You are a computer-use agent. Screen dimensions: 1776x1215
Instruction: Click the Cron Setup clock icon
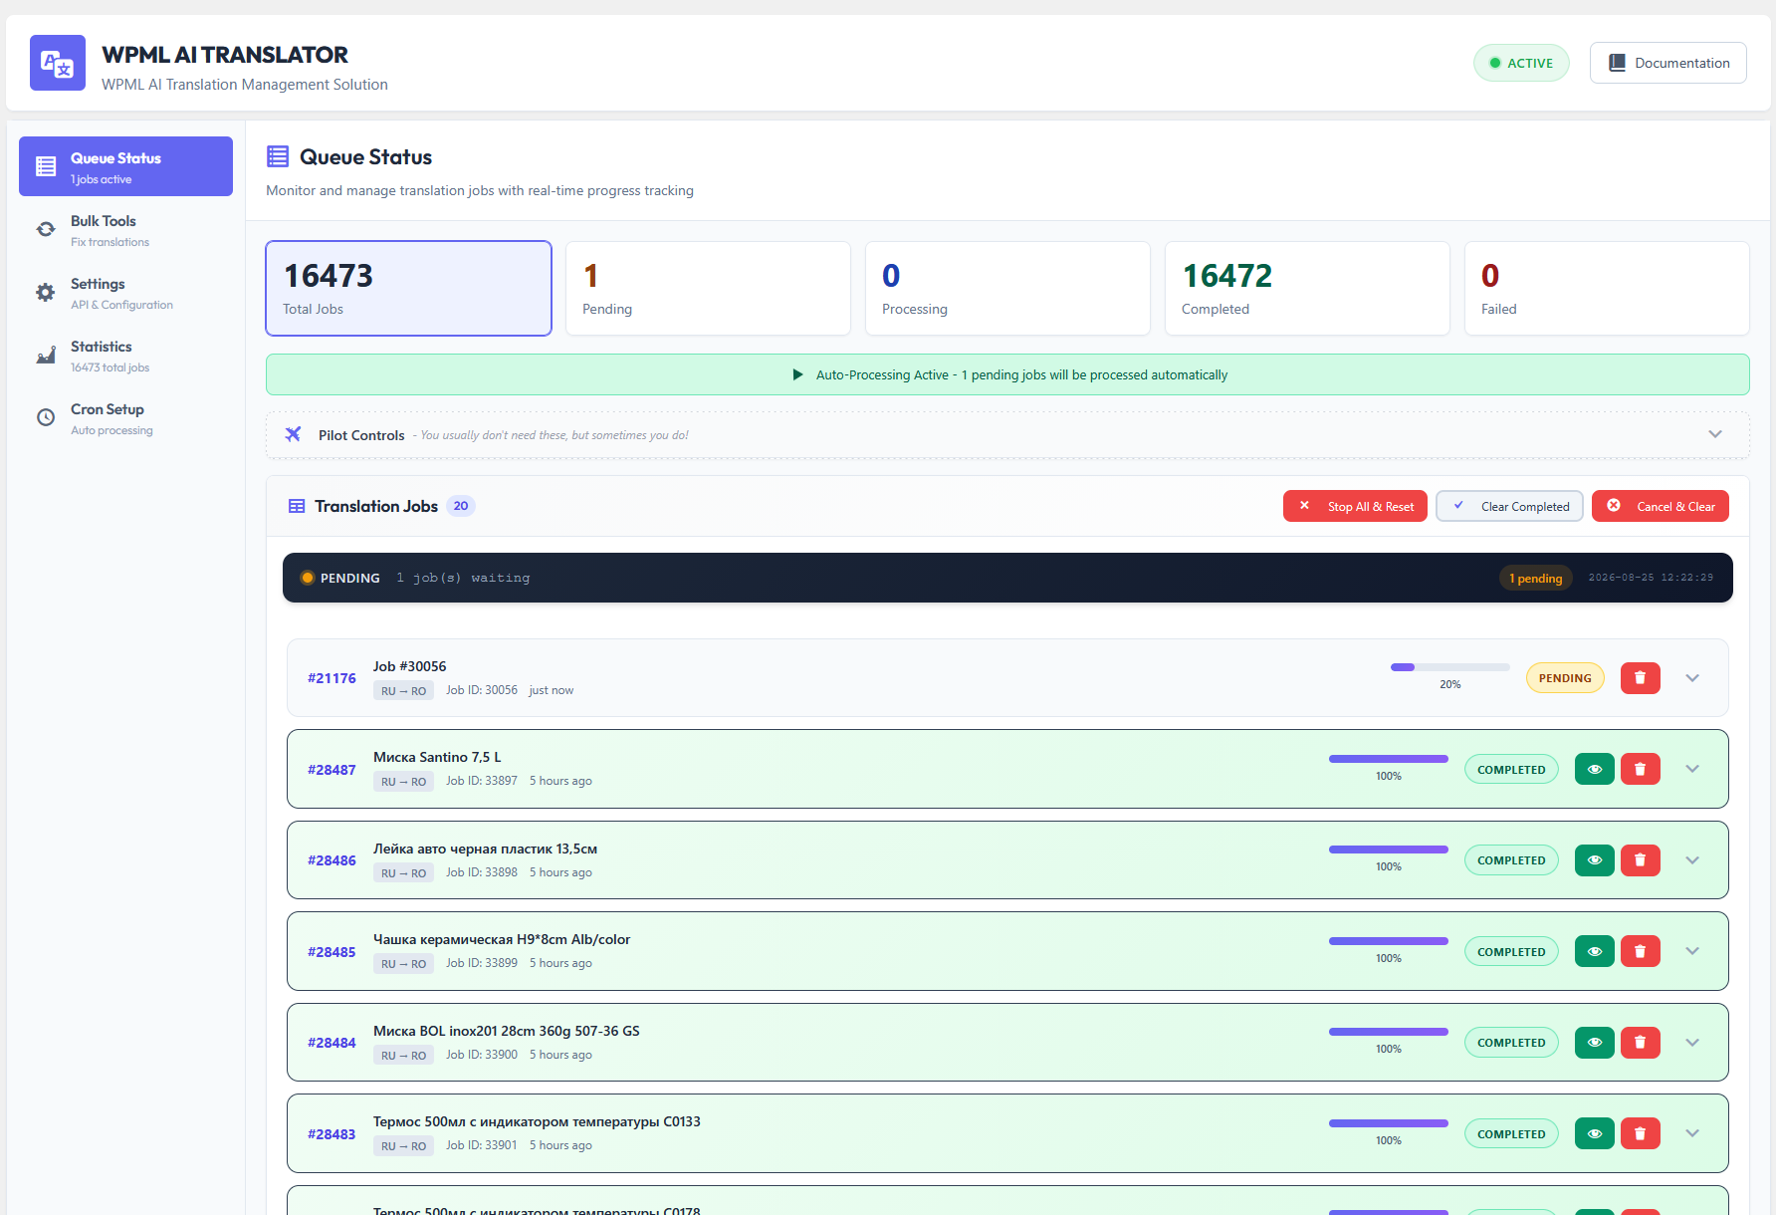point(46,418)
